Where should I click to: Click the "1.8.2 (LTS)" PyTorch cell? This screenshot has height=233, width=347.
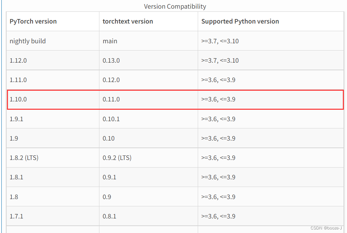[53, 158]
